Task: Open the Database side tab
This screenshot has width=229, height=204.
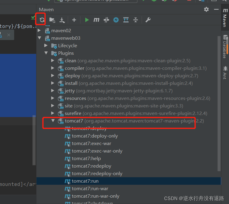Action: pos(225,47)
